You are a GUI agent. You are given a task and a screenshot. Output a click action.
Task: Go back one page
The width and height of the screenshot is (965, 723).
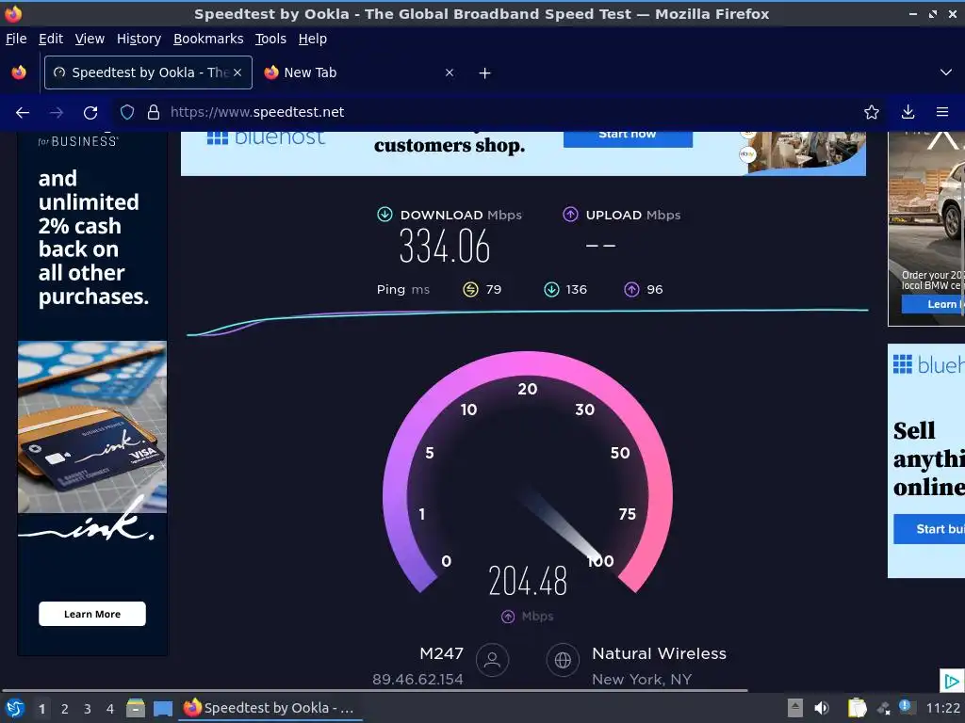point(23,113)
